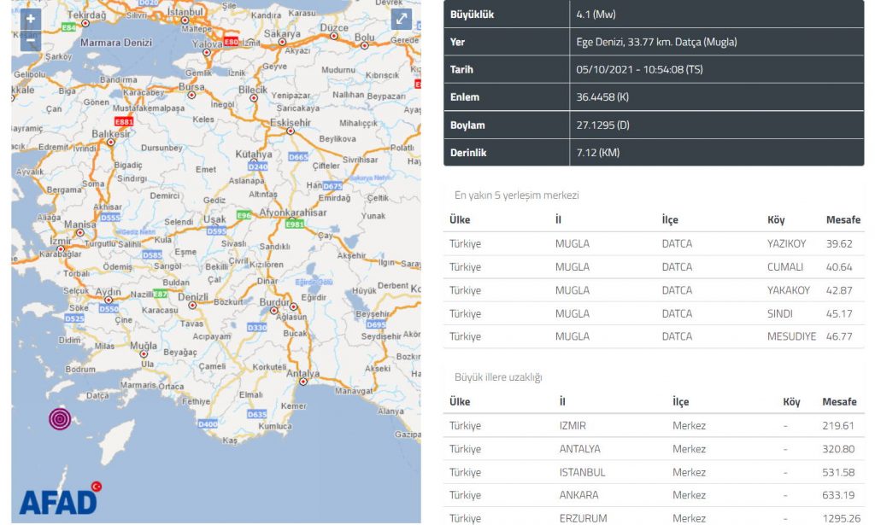Click the AFAD logo on the map
Viewport: 875px width, 525px height.
click(58, 500)
